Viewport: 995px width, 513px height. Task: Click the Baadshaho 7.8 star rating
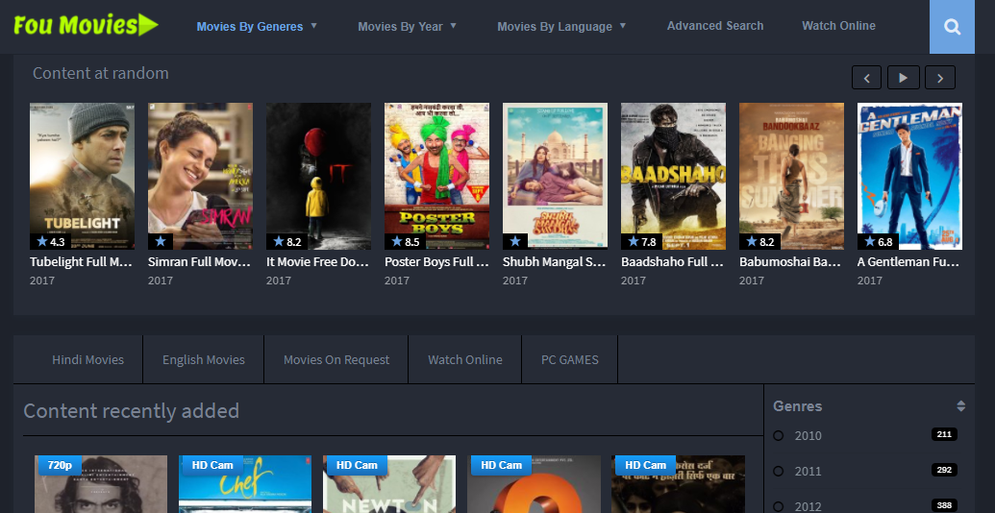[x=641, y=241]
